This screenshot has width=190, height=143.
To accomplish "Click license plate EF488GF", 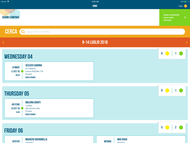I will pyautogui.click(x=16, y=67).
